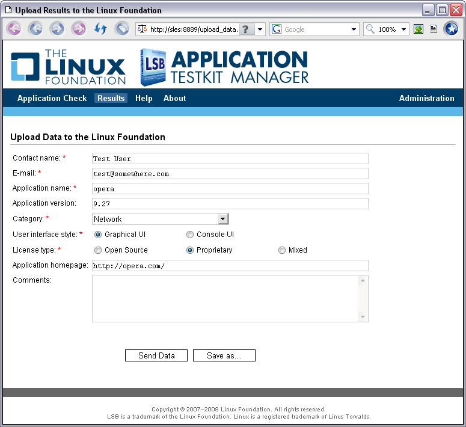Click the fast forward toolbar icon
The image size is (466, 427).
pyautogui.click(x=79, y=29)
